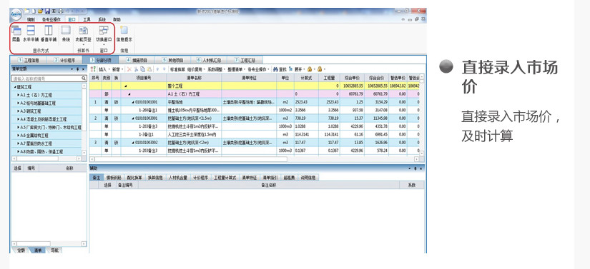Click the copy icon in grid toolbar

[x=142, y=69]
